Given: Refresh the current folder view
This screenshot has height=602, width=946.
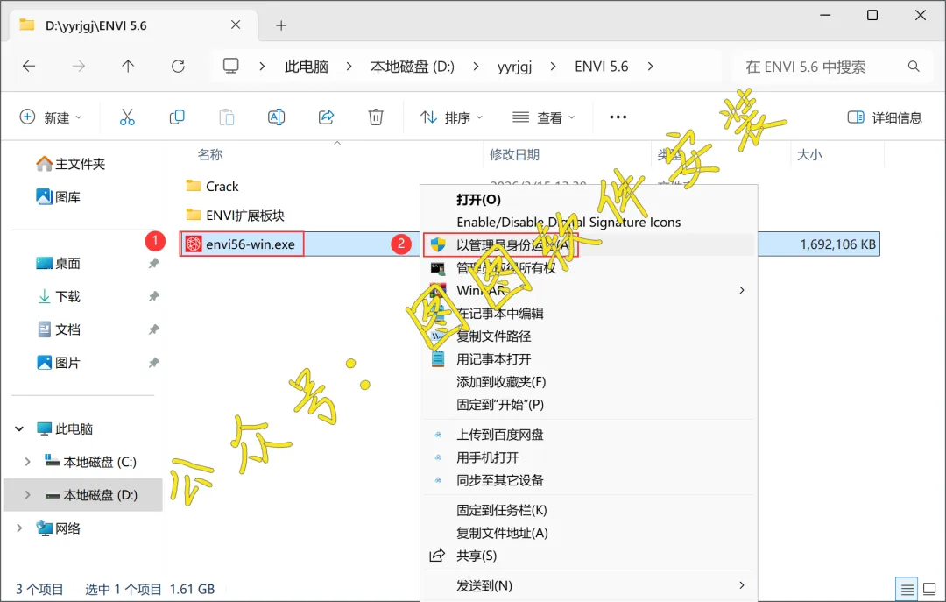Looking at the screenshot, I should click(178, 67).
